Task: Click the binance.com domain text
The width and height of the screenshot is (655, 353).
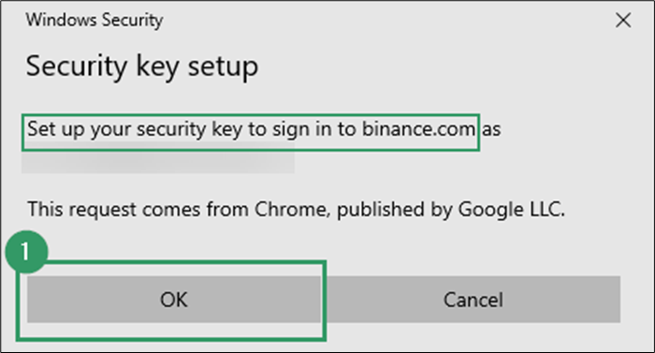Action: point(418,129)
